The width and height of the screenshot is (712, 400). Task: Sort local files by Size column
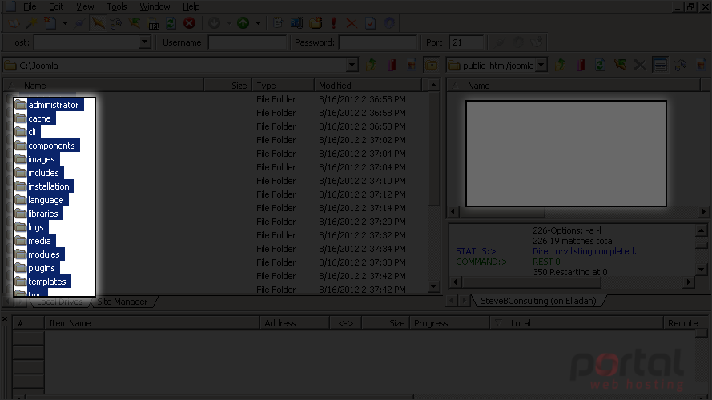[228, 86]
